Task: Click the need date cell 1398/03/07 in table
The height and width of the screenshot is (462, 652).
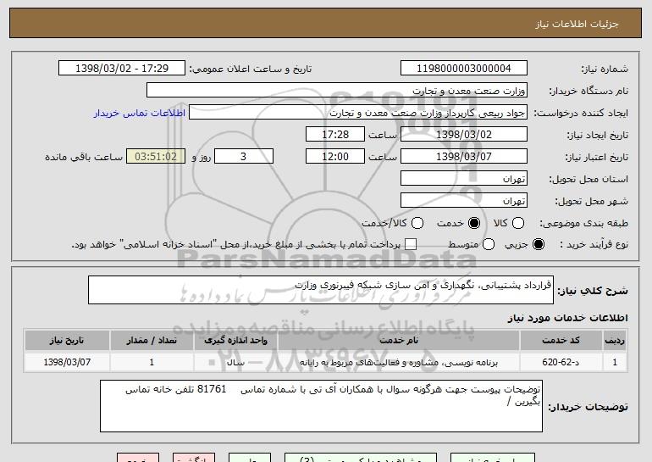Action: click(x=67, y=362)
